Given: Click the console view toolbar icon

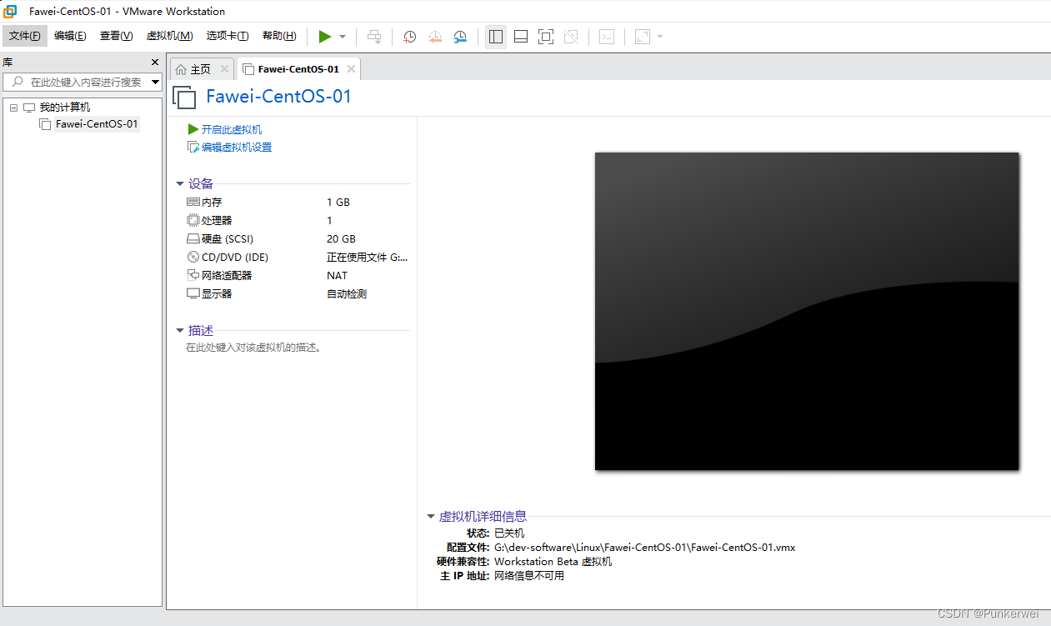Looking at the screenshot, I should click(607, 37).
